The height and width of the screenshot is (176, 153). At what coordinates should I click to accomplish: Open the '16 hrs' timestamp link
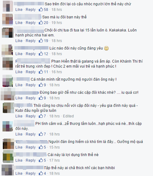pos(57,72)
